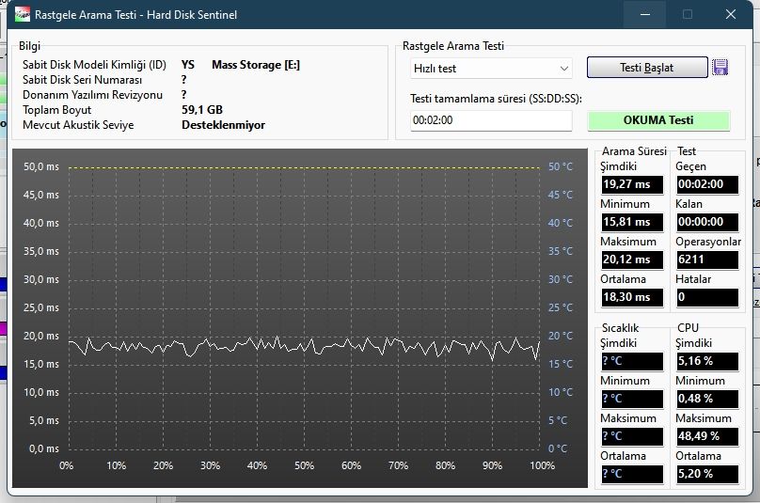Image resolution: width=760 pixels, height=503 pixels.
Task: Click the Operasyonlar count 6211
Action: pyautogui.click(x=707, y=259)
